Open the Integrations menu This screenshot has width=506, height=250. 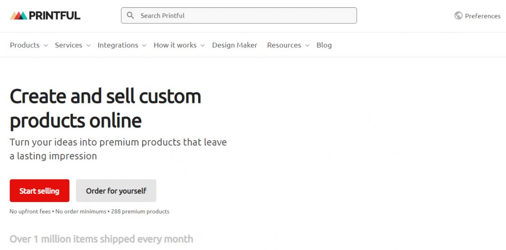[118, 45]
